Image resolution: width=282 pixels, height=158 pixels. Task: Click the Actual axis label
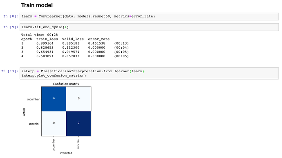pos(24,112)
